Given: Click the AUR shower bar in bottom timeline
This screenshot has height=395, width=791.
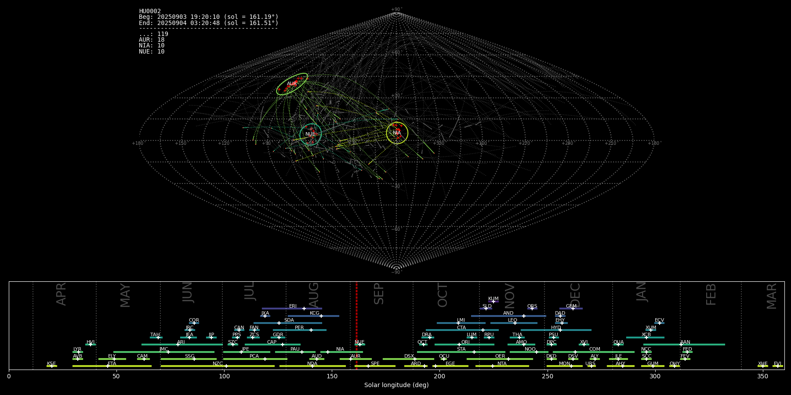Looking at the screenshot, I should (x=356, y=359).
